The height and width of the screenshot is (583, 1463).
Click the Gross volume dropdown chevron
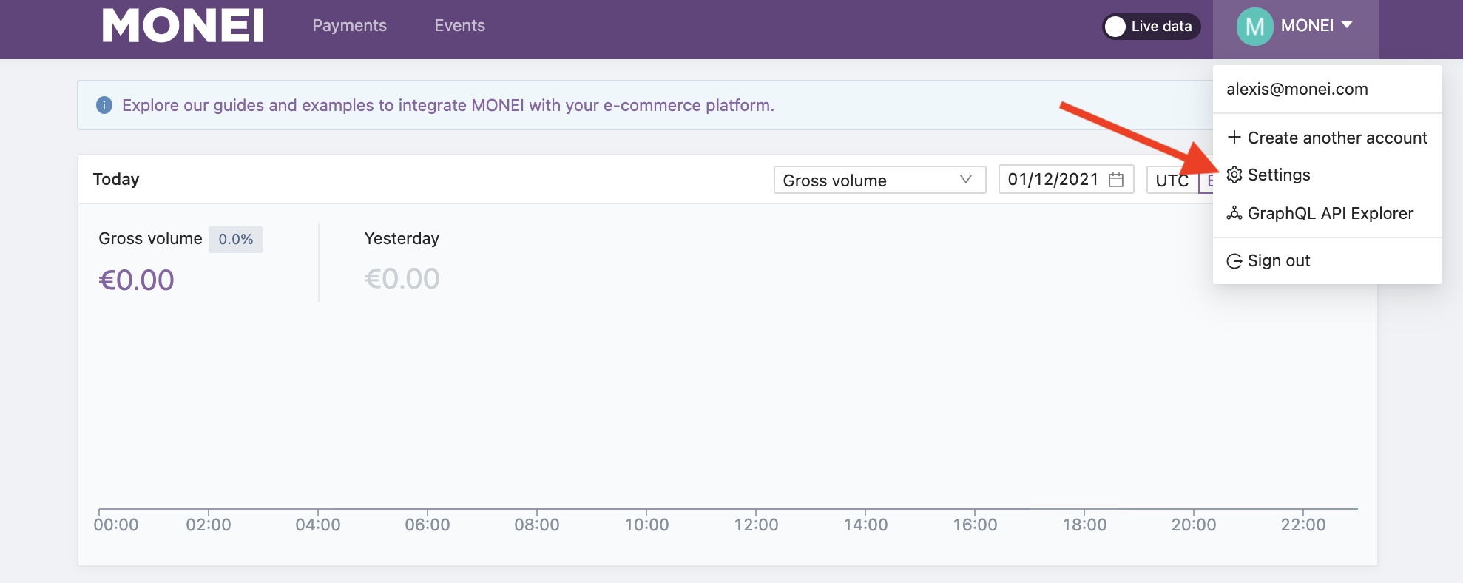coord(965,179)
